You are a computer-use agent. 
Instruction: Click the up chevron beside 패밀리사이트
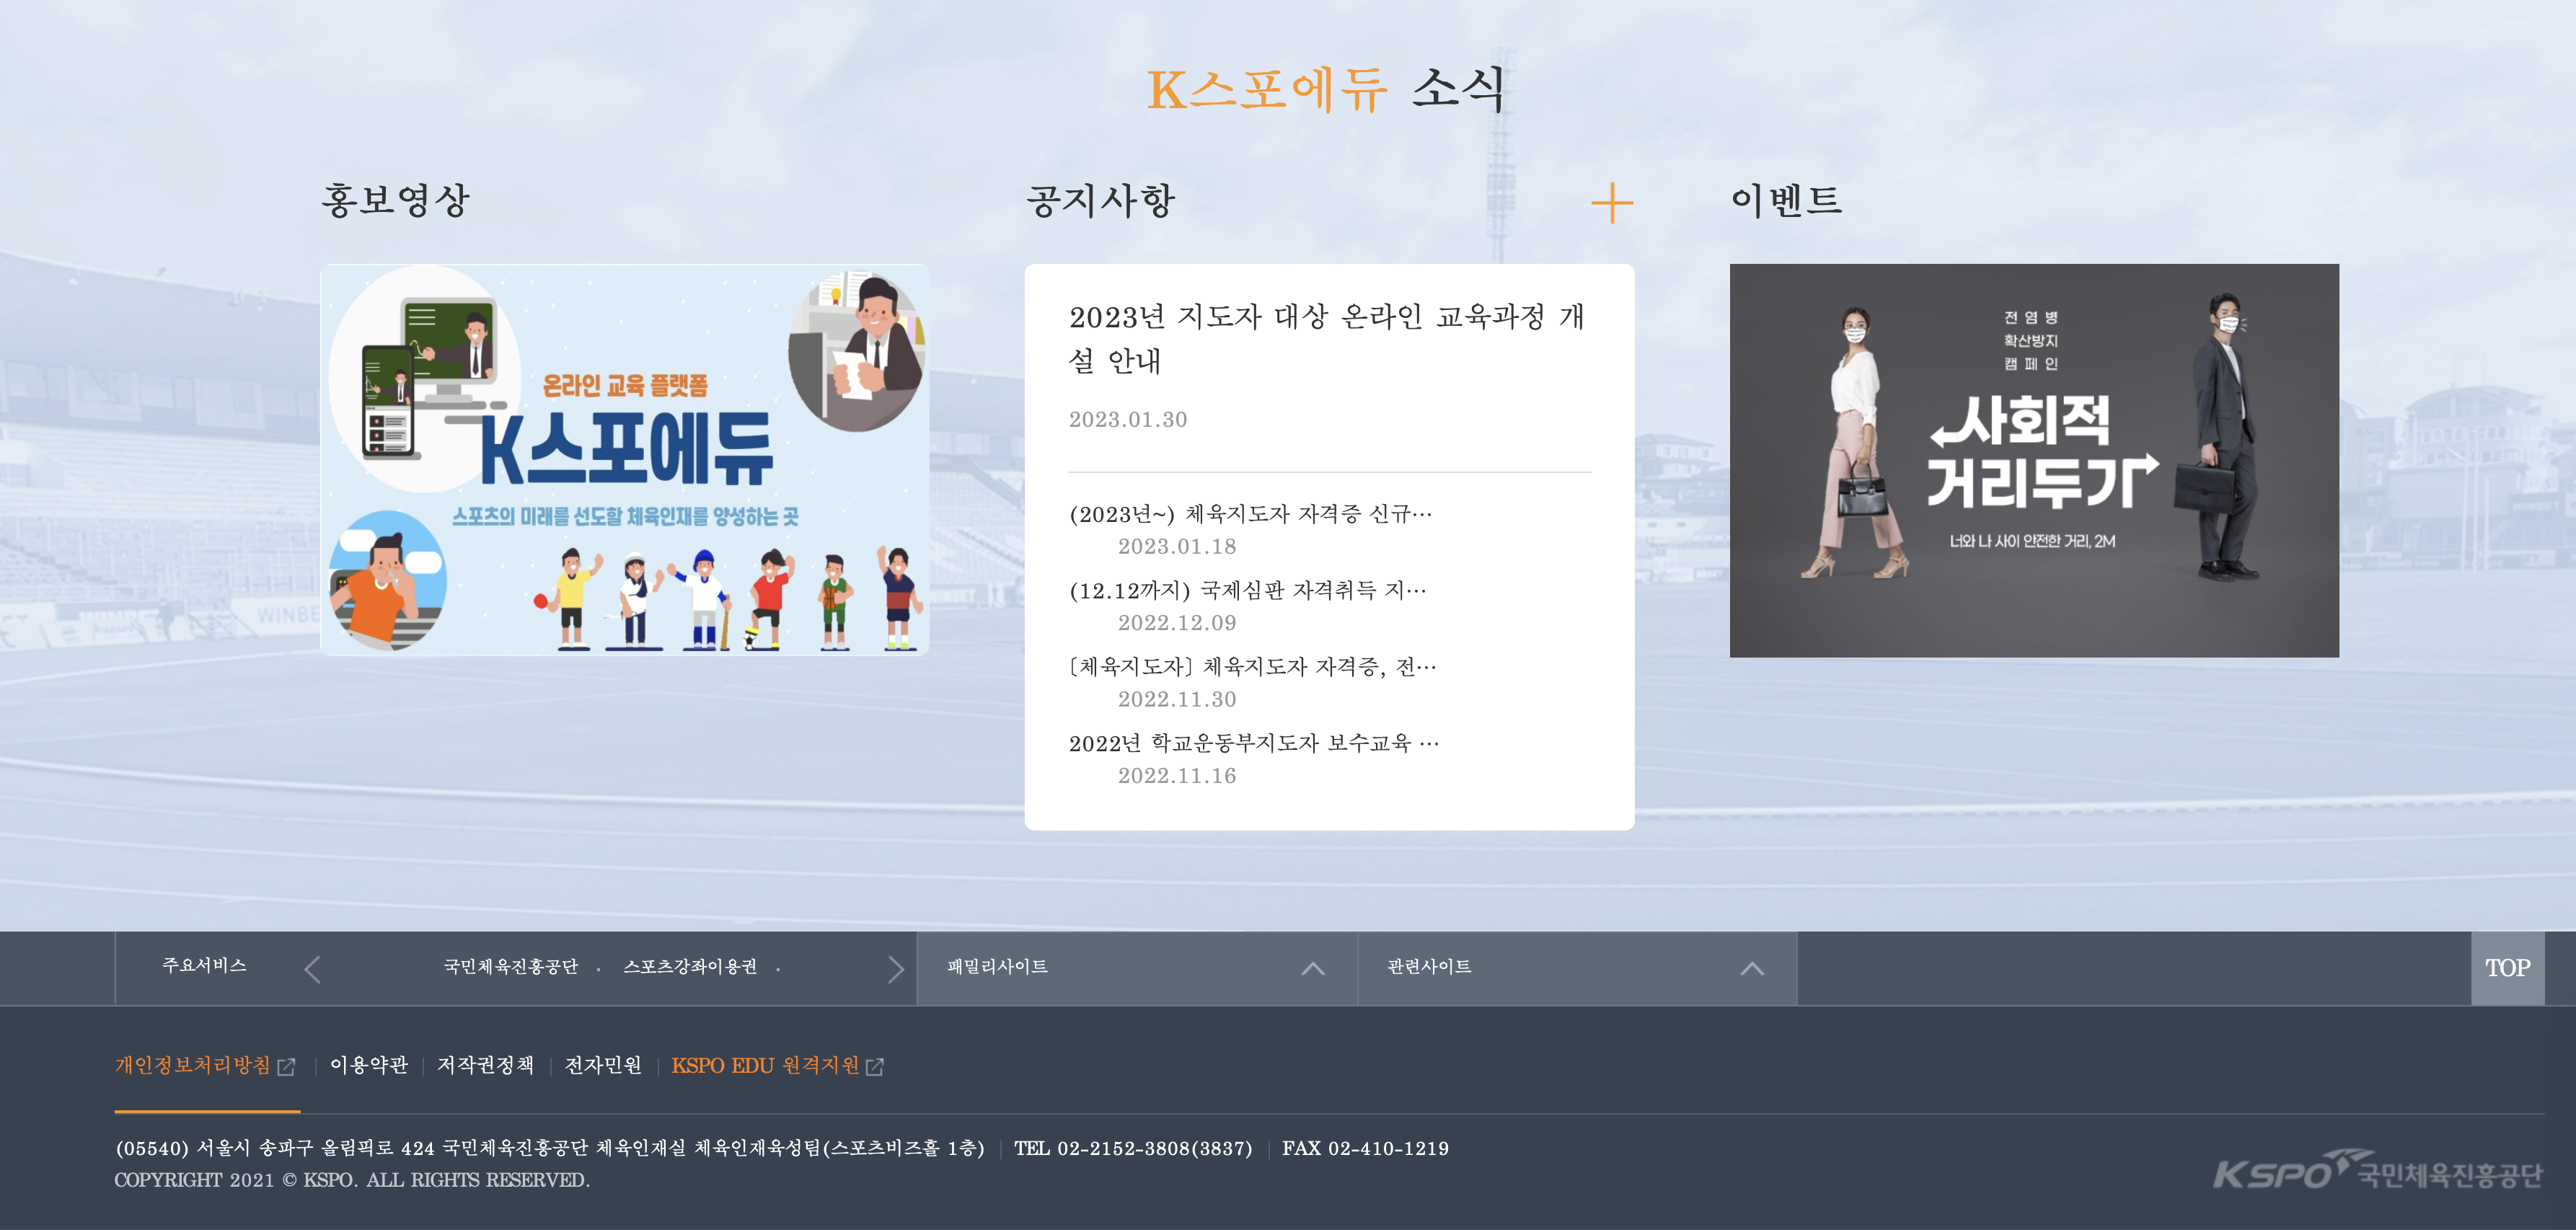[x=1313, y=968]
